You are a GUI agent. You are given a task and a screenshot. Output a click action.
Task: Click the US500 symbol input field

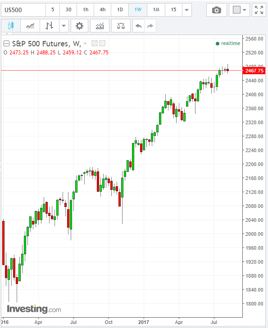pos(23,10)
